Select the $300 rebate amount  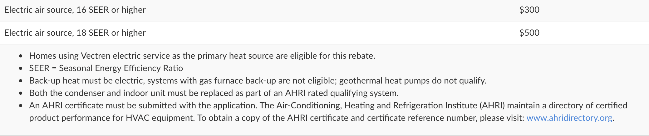[x=529, y=10]
